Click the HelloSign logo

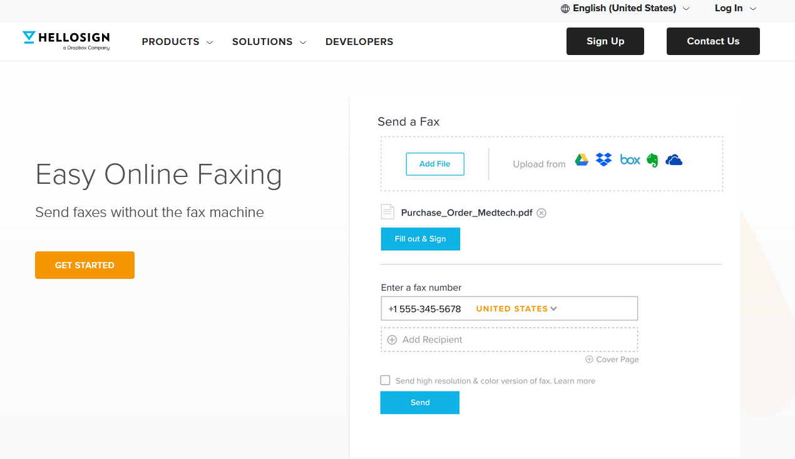point(66,39)
